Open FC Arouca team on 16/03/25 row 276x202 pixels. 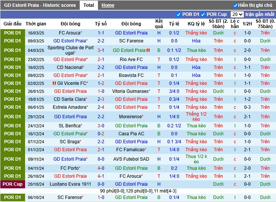click(x=70, y=33)
